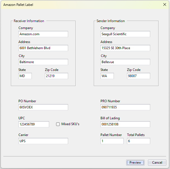Click the PO Number label
The height and width of the screenshot is (169, 170).
click(x=27, y=101)
